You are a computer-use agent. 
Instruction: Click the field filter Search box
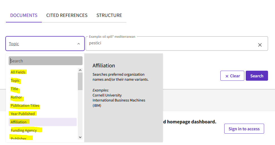click(45, 61)
